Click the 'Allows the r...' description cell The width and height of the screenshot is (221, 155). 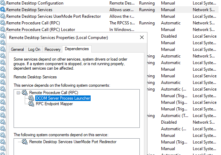click(122, 16)
